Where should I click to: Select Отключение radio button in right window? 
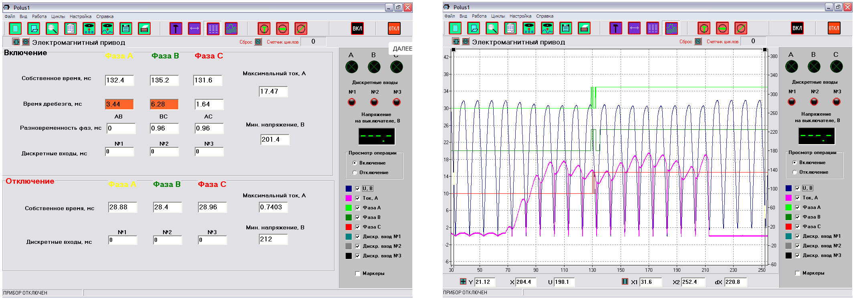[795, 172]
